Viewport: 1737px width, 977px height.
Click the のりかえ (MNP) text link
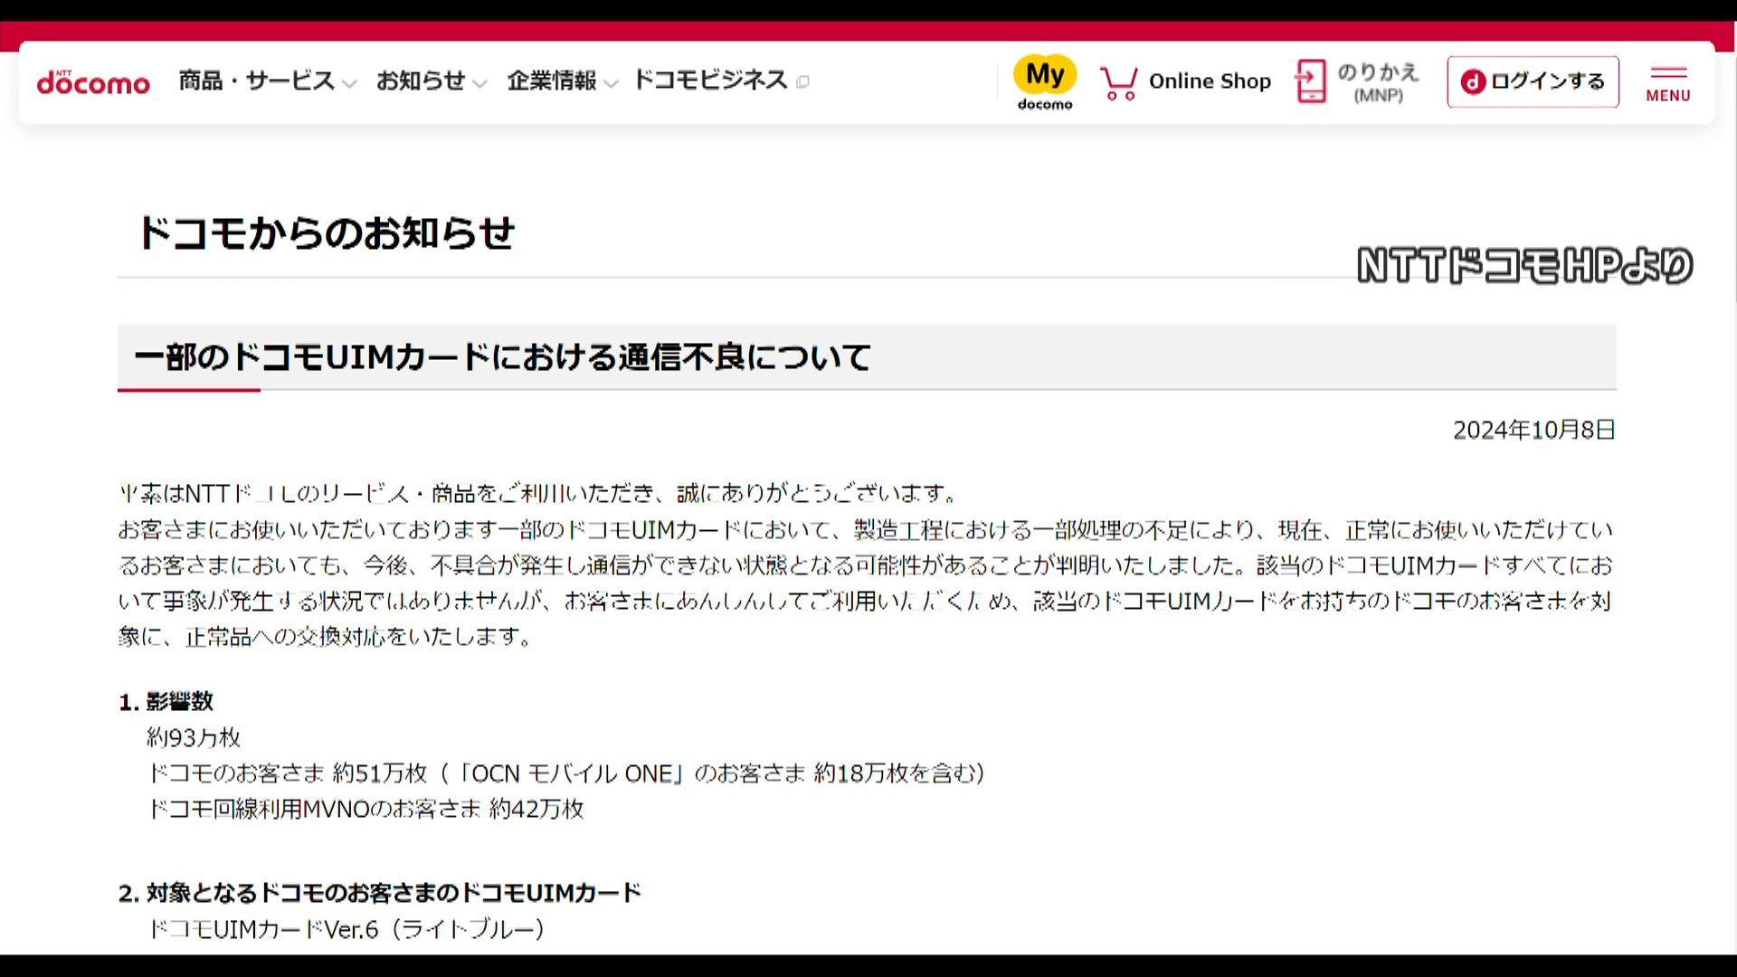[x=1378, y=82]
